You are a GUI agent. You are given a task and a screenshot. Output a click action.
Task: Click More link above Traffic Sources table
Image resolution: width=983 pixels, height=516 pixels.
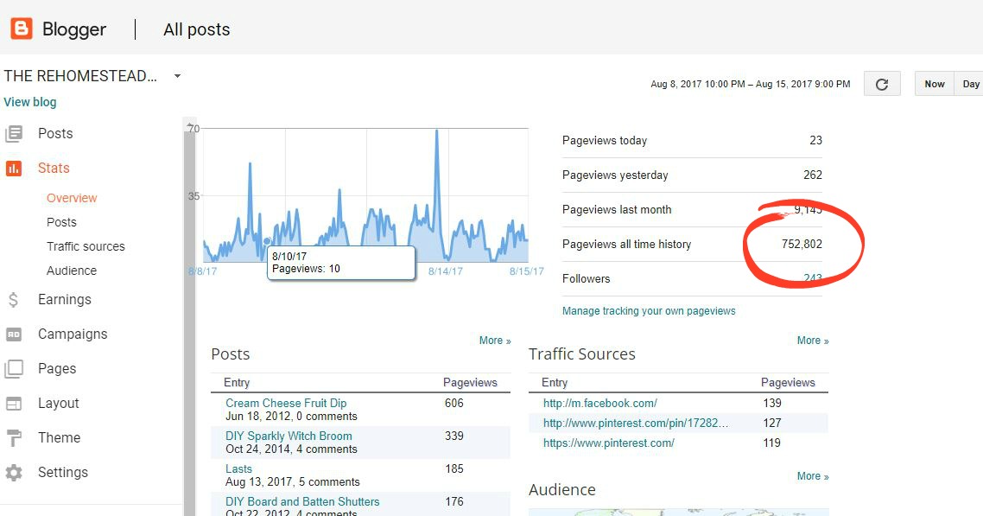[813, 341]
